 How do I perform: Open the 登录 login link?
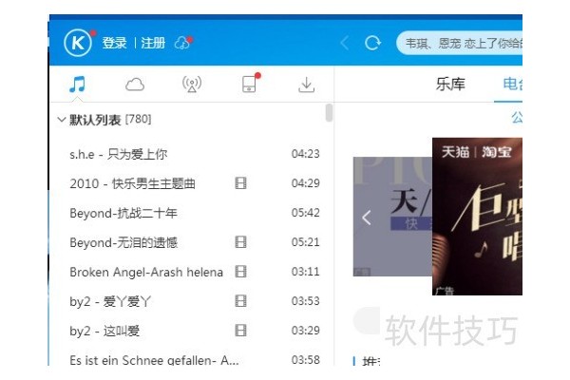pos(114,43)
